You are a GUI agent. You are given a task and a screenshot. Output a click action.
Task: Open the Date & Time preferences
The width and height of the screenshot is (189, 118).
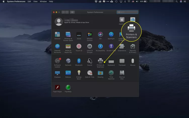tap(90, 73)
